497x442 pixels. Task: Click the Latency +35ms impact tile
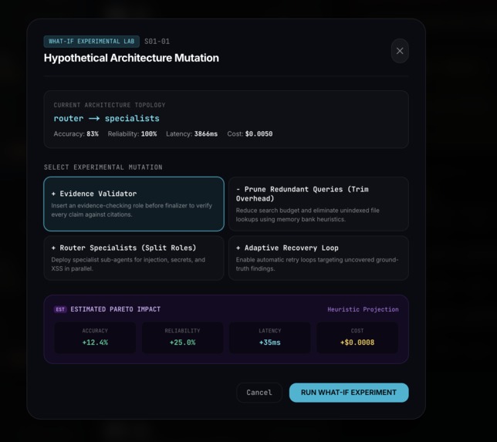[270, 337]
